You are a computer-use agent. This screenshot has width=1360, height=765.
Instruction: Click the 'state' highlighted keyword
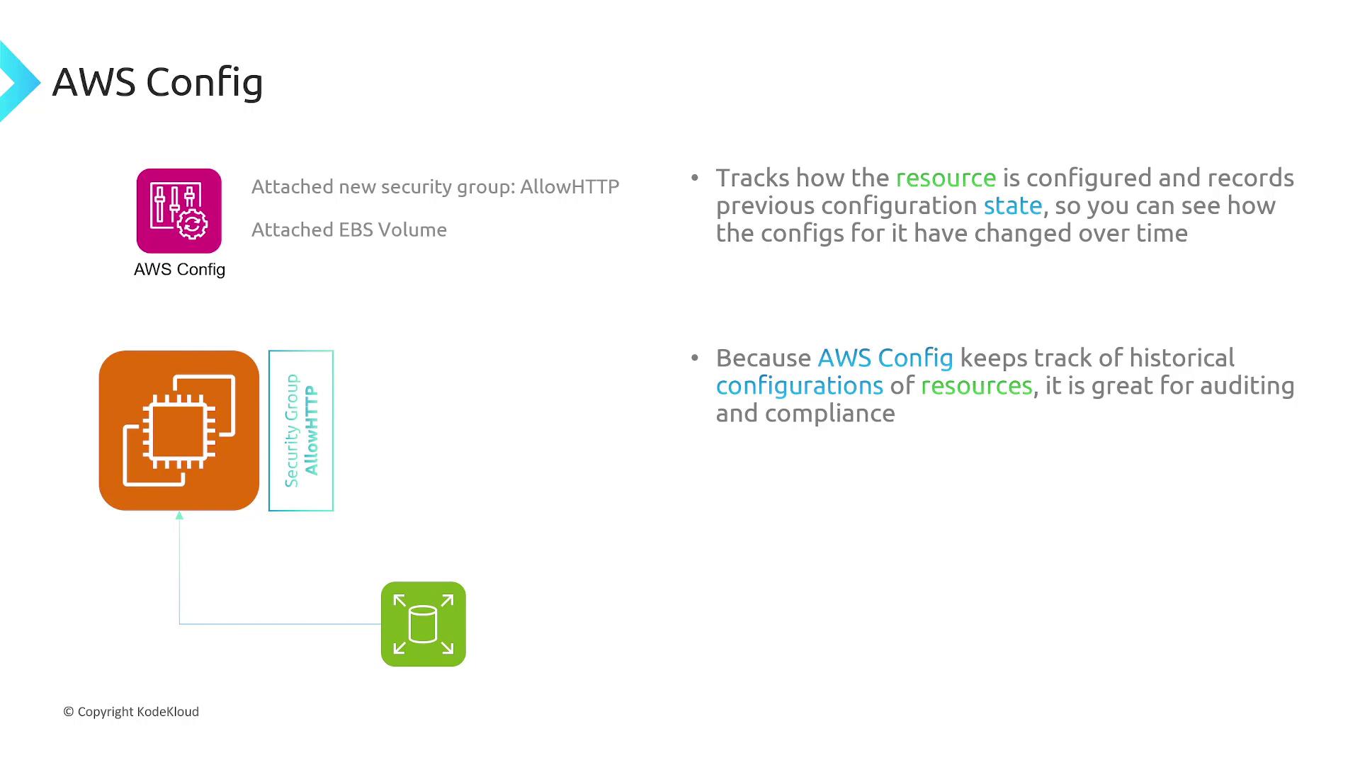pos(1012,205)
